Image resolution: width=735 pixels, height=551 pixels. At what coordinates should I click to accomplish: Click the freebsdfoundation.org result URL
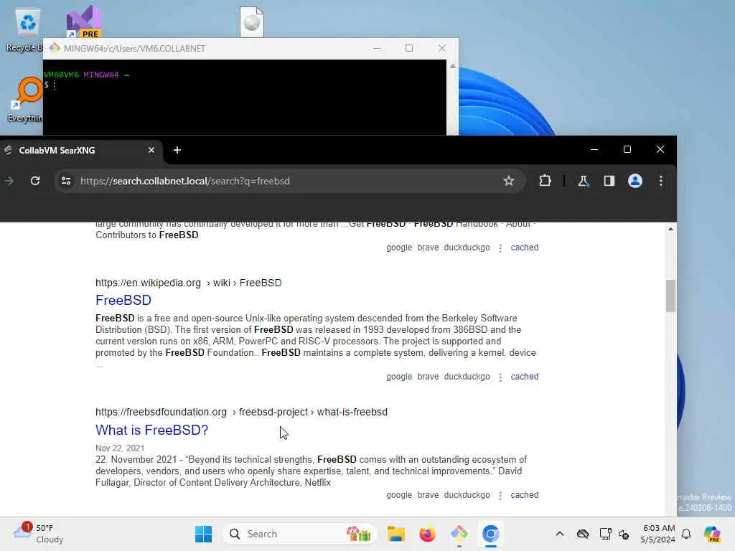coord(241,413)
